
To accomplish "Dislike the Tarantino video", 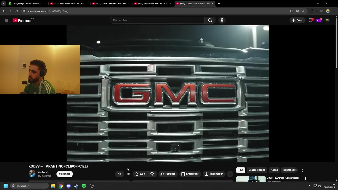I will click(x=152, y=174).
